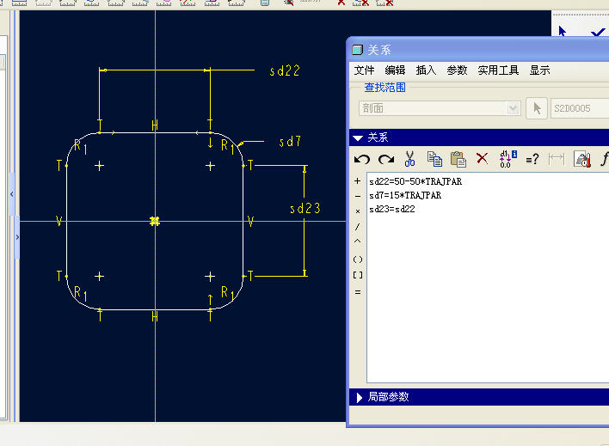609x446 pixels.
Task: Insert function with f icon
Action: click(605, 159)
